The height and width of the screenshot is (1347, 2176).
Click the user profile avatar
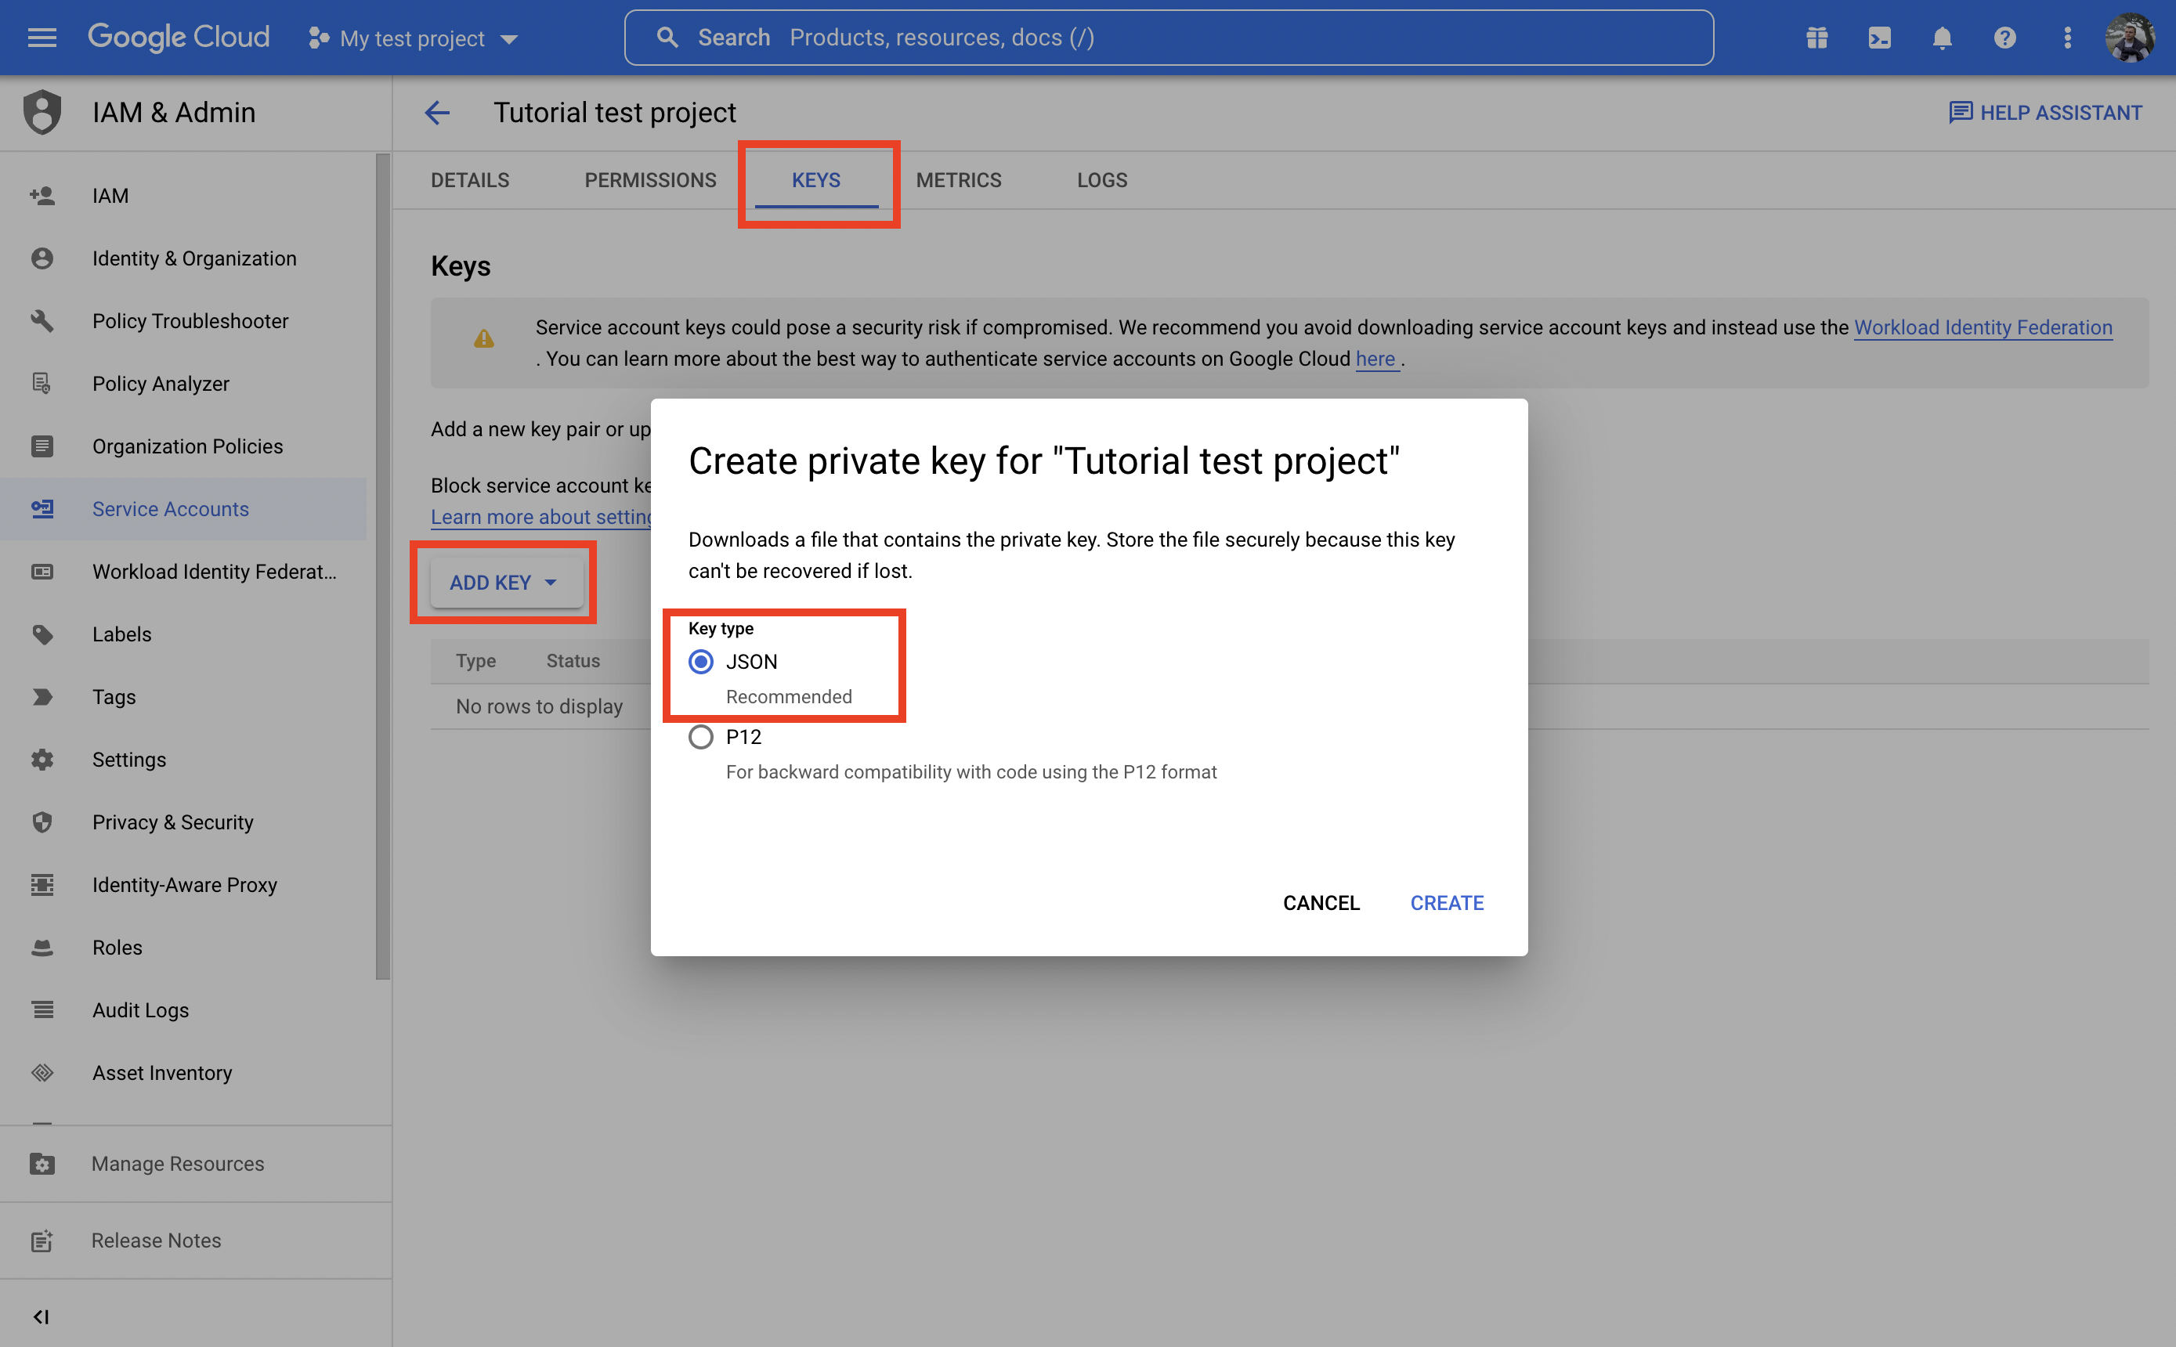[x=2130, y=38]
